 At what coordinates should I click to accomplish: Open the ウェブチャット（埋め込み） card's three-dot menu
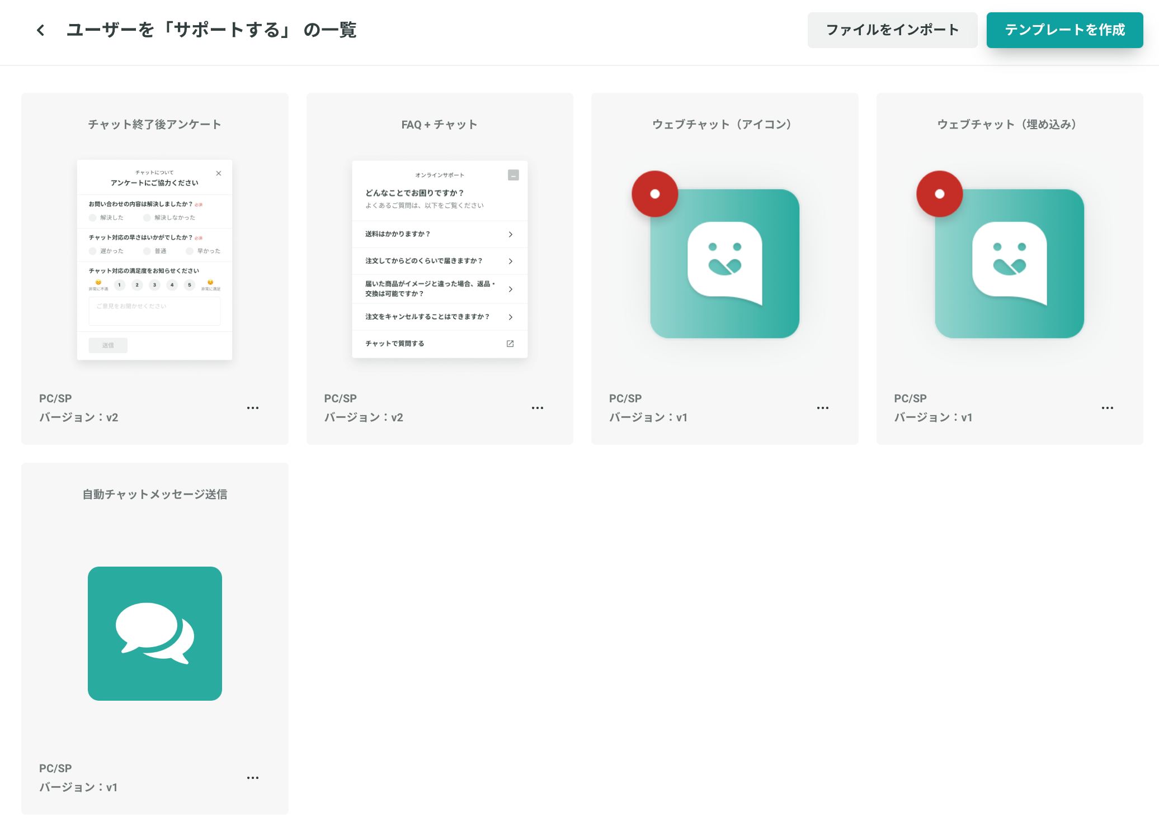pyautogui.click(x=1107, y=408)
